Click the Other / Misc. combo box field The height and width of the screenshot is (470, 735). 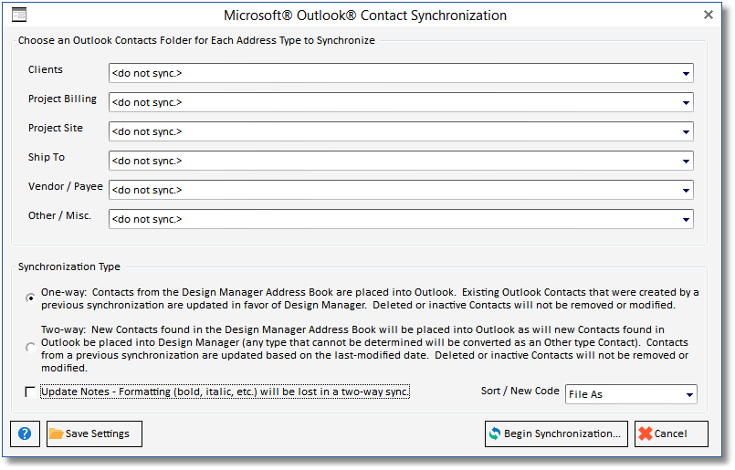tap(401, 219)
